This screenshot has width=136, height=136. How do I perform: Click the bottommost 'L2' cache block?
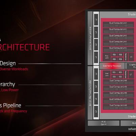96,112
